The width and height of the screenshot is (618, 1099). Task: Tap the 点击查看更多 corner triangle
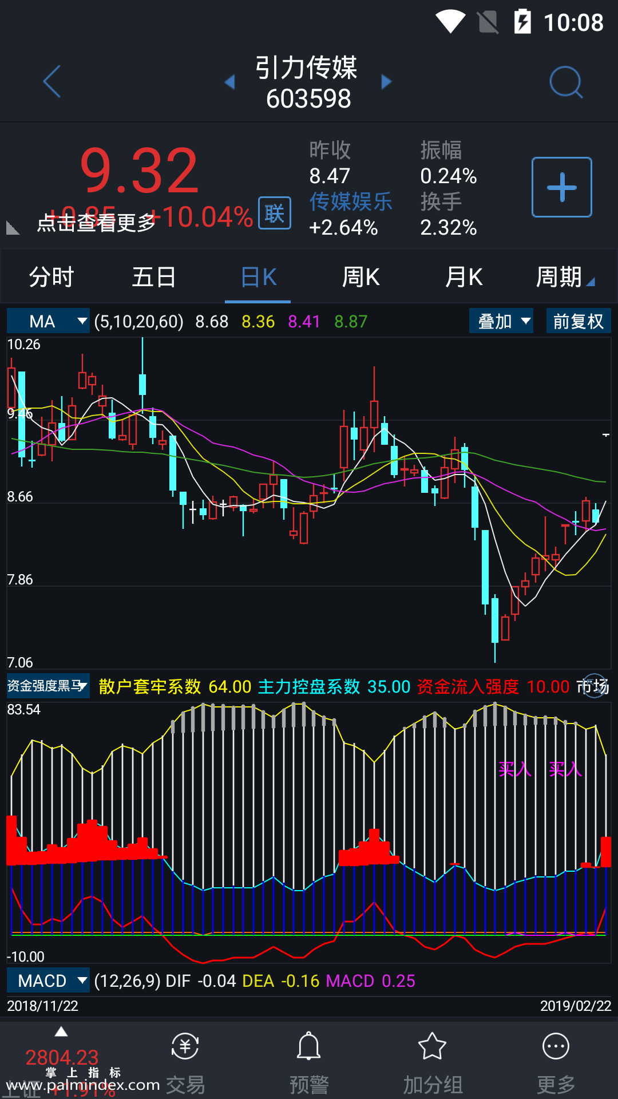point(13,228)
